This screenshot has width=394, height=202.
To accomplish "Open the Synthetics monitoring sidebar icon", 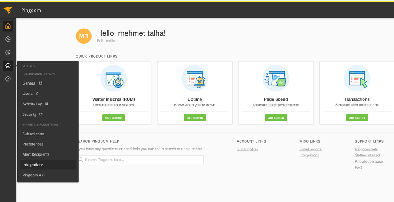I will pos(8,39).
